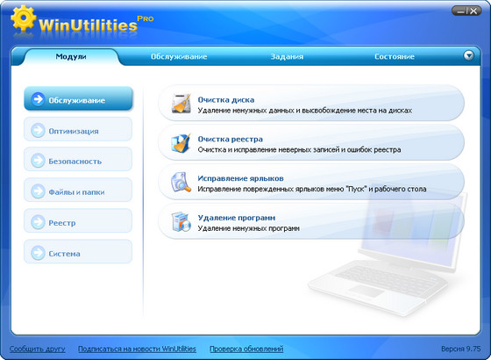
Task: Click the arrow icon beside Реестр
Action: click(x=38, y=222)
